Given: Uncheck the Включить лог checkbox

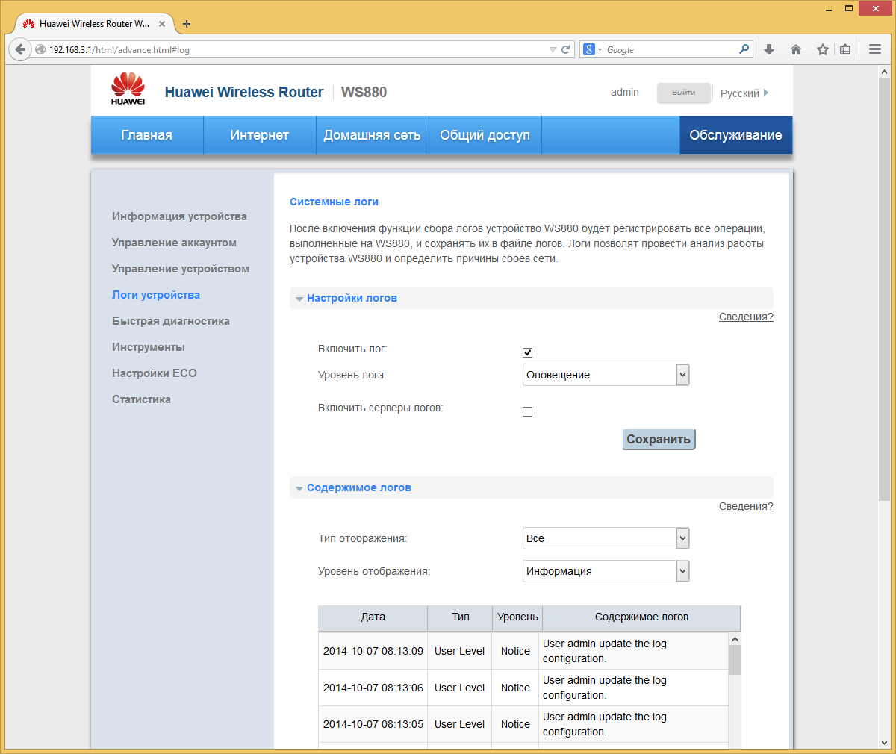Looking at the screenshot, I should coord(528,352).
